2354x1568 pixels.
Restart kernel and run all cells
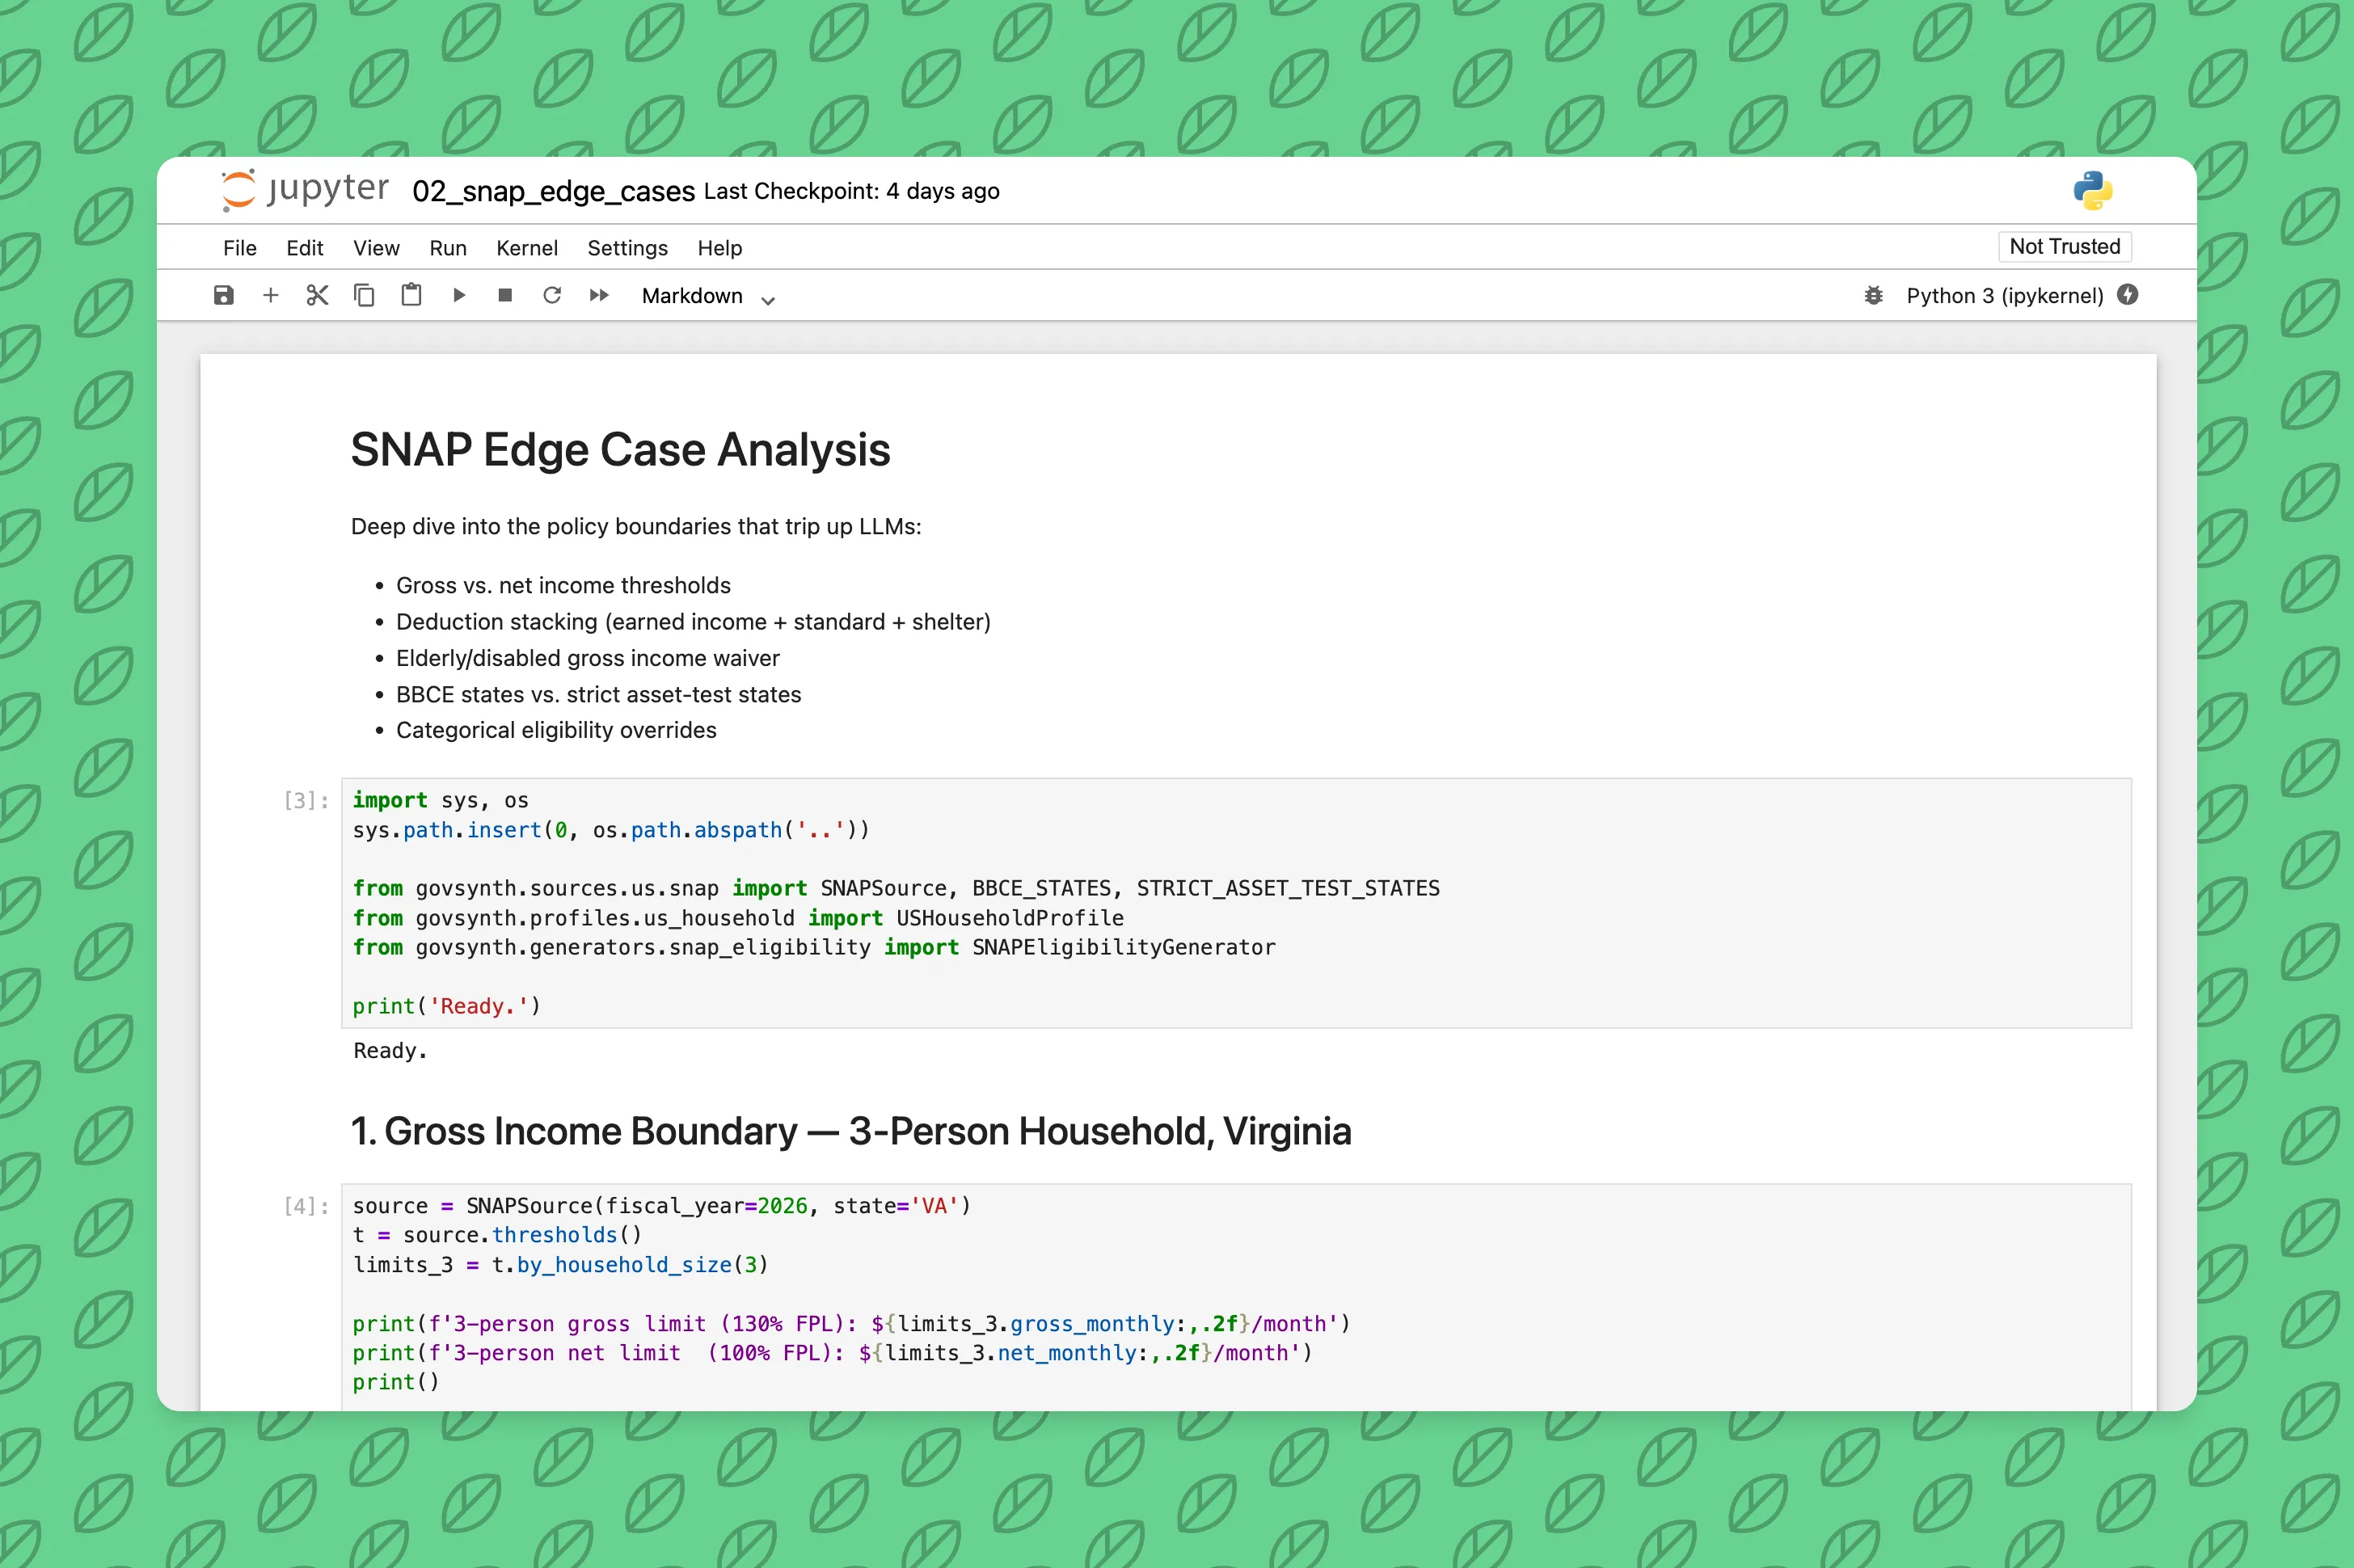tap(599, 295)
